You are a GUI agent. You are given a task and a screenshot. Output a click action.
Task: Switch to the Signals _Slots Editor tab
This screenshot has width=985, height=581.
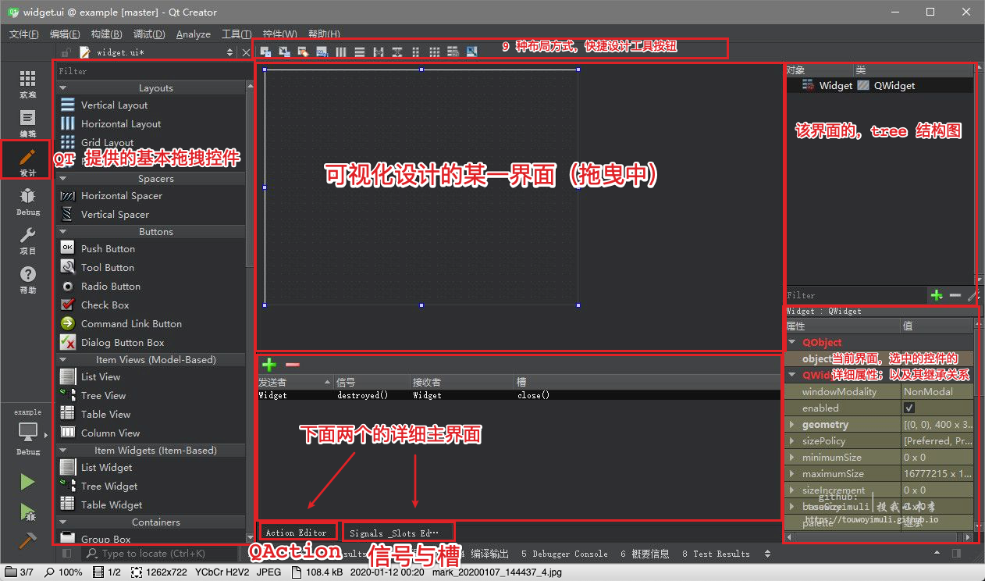[x=397, y=533]
